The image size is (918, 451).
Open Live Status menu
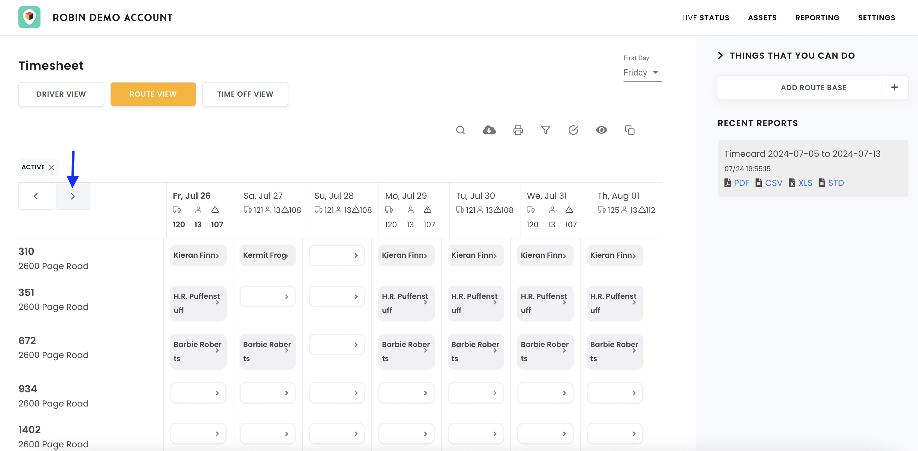(x=706, y=17)
